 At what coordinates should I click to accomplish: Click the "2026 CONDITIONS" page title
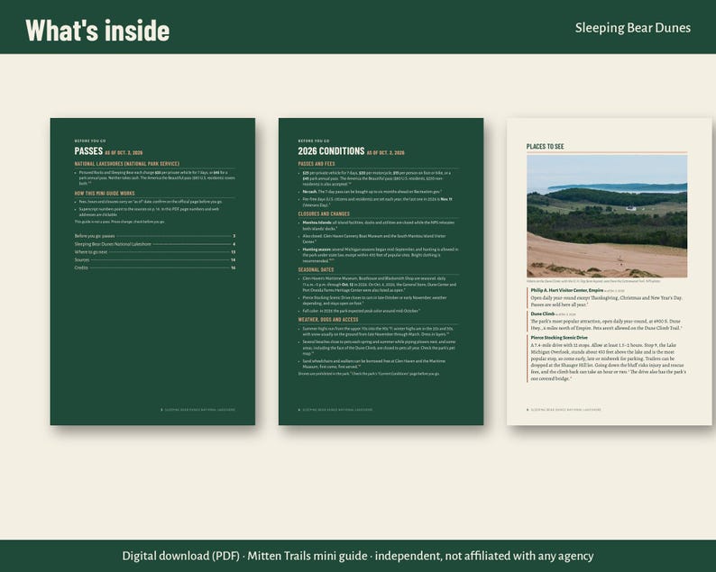pyautogui.click(x=331, y=151)
